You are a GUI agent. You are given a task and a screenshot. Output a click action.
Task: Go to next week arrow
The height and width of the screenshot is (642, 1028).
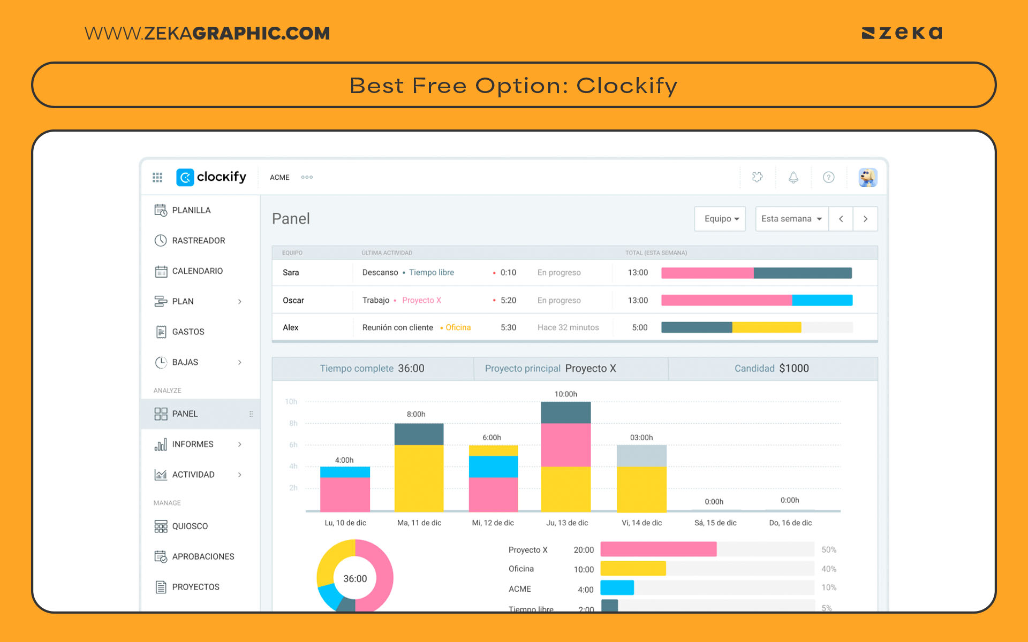[865, 219]
